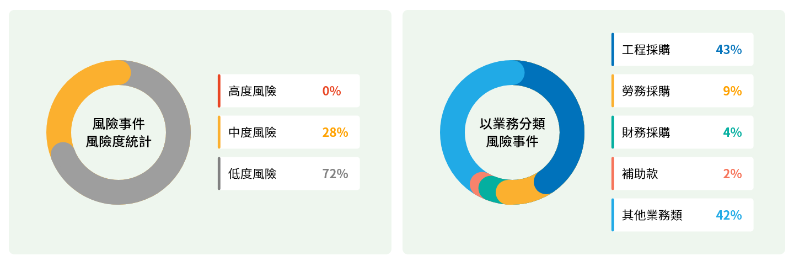Select the 其他業務類 legend row
Screen dimensions: 794x277
(682, 215)
